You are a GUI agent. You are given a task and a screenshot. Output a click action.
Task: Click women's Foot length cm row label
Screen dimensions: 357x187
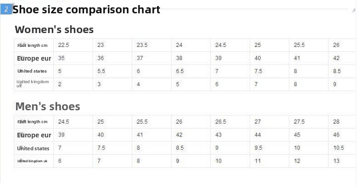click(x=33, y=45)
